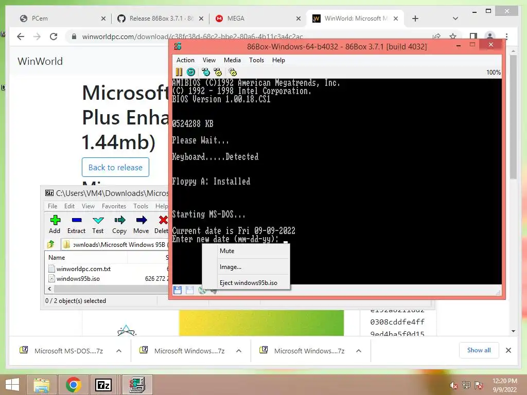Click the 86Box taskbar icon
The height and width of the screenshot is (395, 527).
(x=137, y=385)
